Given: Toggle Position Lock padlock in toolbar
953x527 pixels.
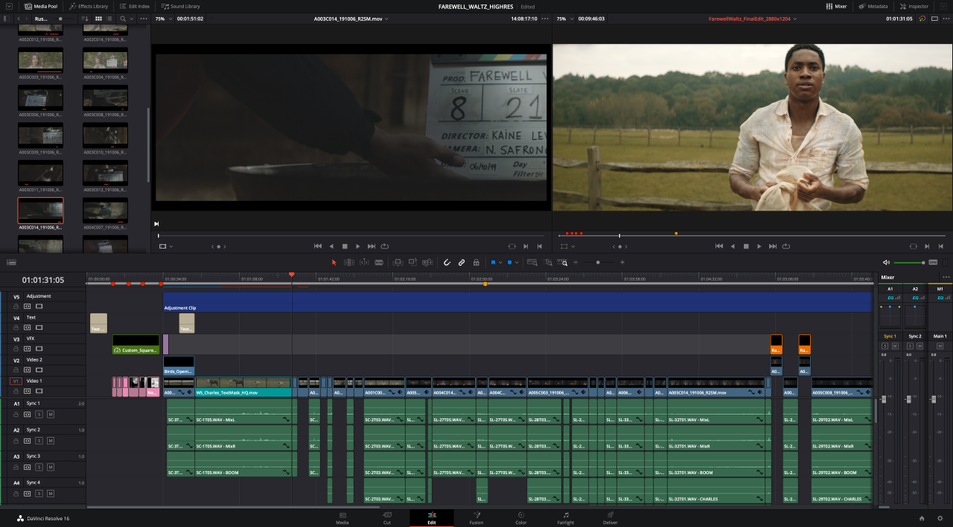Looking at the screenshot, I should point(476,262).
